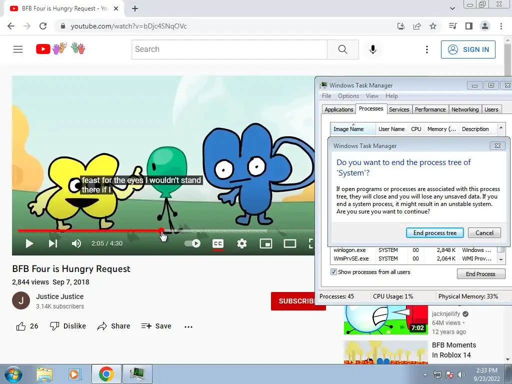Open Task Manager Options menu

pyautogui.click(x=348, y=96)
